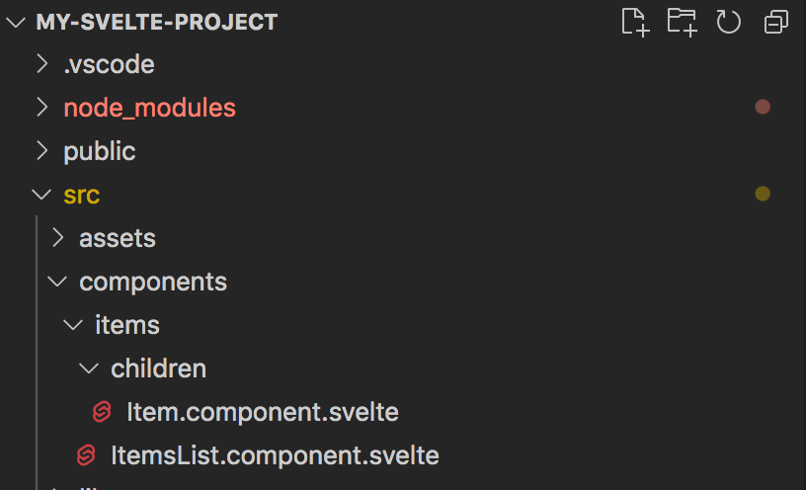
Task: Open Item.component.svelte file
Action: pyautogui.click(x=263, y=412)
